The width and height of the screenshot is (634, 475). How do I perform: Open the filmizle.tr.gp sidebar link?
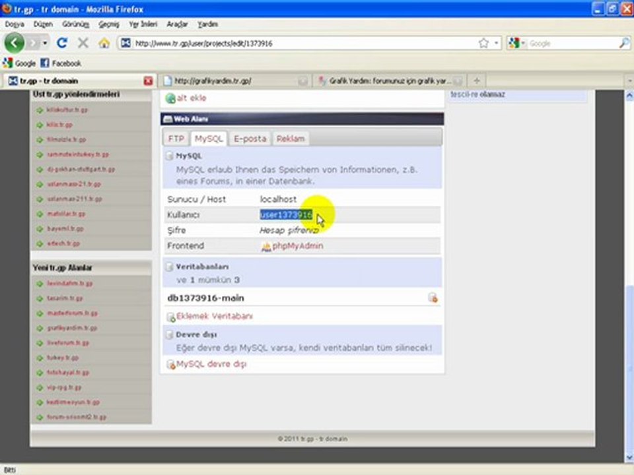click(66, 140)
